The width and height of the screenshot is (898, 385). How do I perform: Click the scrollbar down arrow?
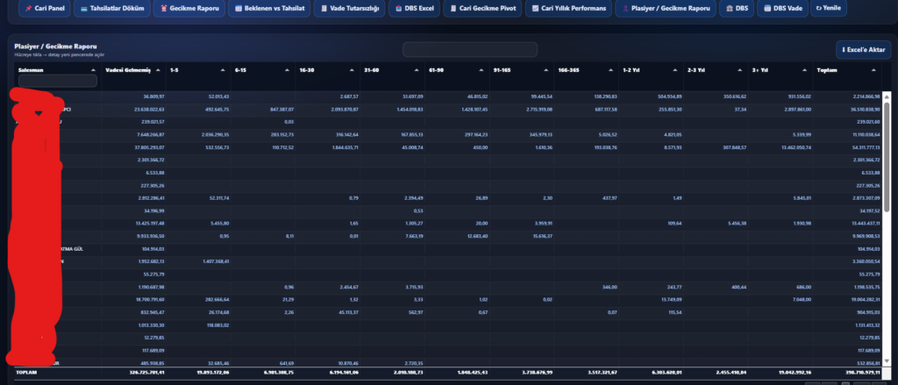pyautogui.click(x=887, y=361)
